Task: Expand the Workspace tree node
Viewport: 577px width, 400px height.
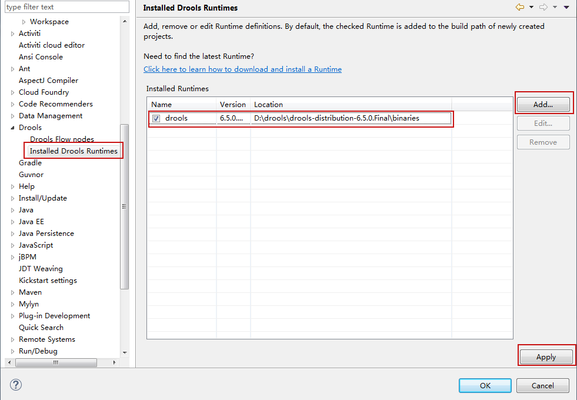Action: (x=24, y=22)
